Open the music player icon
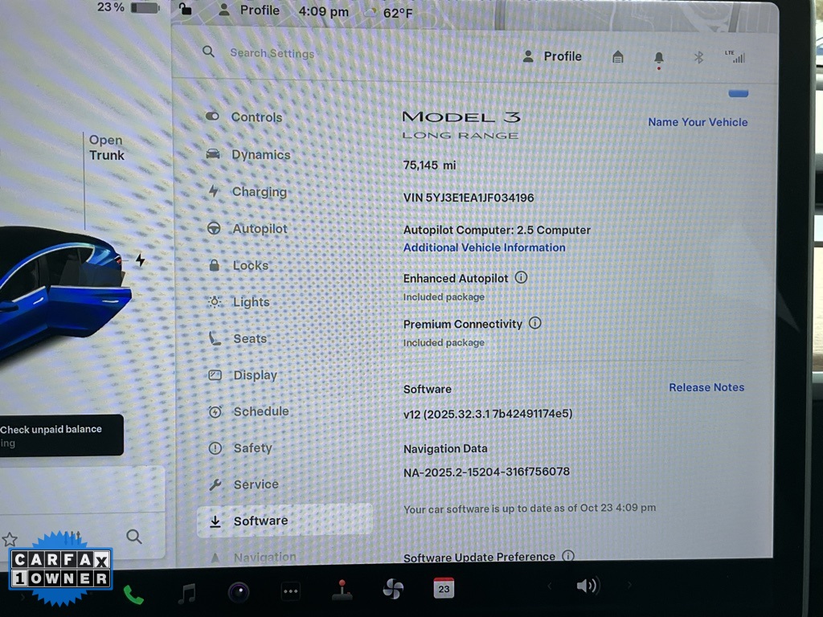823x617 pixels. (x=186, y=593)
